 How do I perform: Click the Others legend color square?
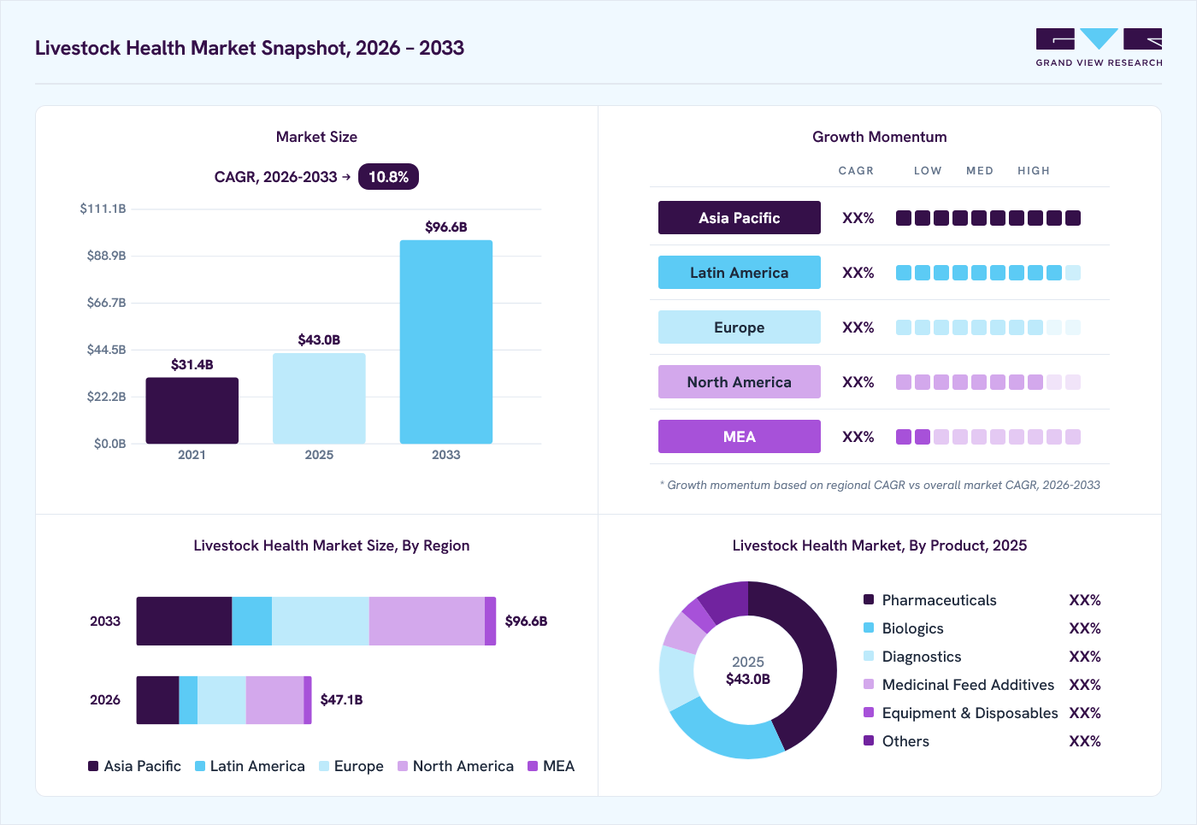[869, 741]
